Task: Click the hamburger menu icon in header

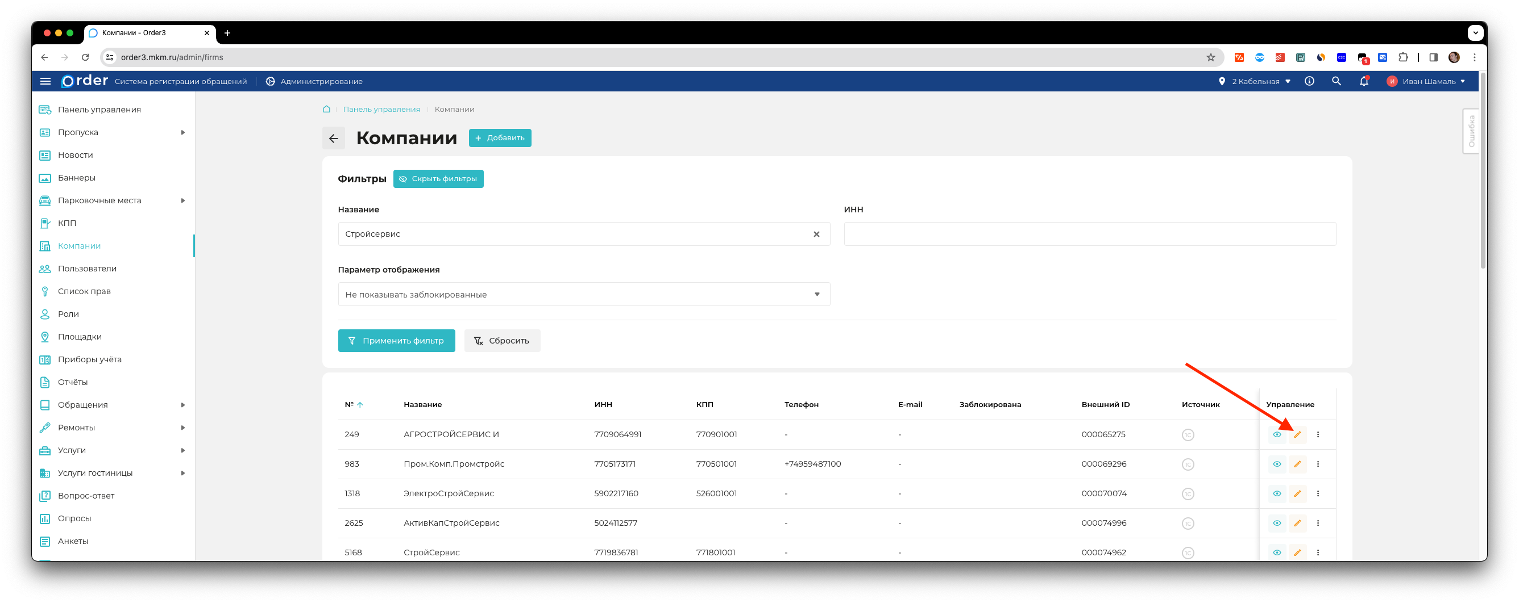Action: (x=45, y=81)
